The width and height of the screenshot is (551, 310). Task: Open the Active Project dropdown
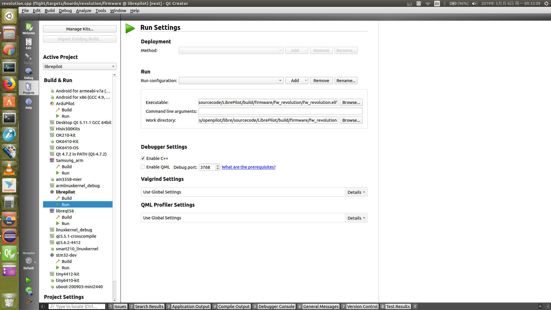(79, 66)
